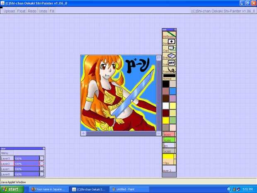The height and width of the screenshot is (193, 257).
Task: Pick the pale peach swatch
Action: click(172, 127)
